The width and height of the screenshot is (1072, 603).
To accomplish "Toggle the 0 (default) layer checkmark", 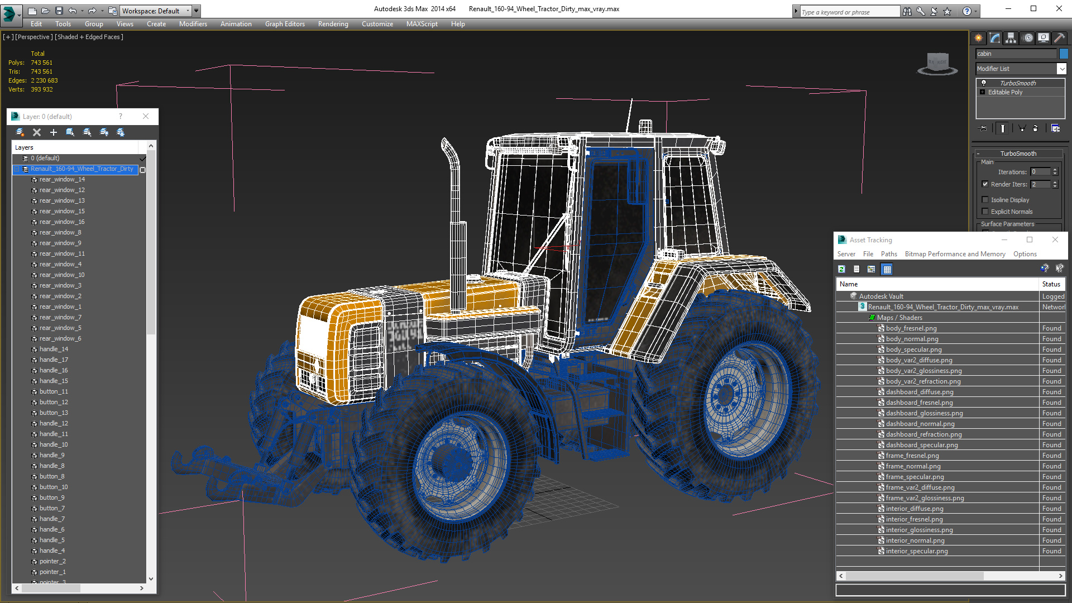I will pos(143,159).
